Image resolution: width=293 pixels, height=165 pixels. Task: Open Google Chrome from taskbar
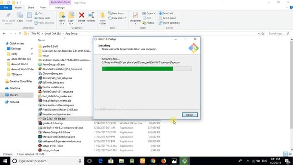[153, 161]
